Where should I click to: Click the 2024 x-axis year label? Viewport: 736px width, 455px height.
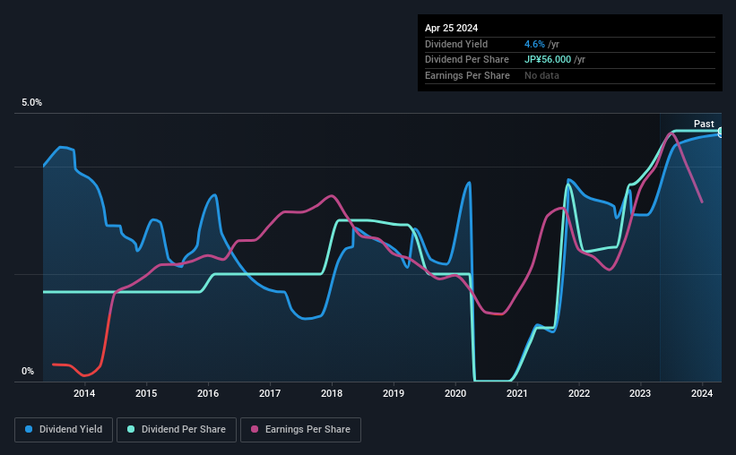[702, 393]
